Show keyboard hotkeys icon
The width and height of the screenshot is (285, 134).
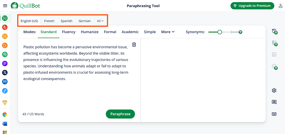coord(274,114)
